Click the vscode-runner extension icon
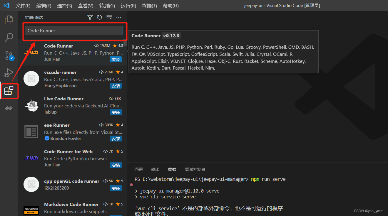This screenshot has width=388, height=216. (31, 79)
